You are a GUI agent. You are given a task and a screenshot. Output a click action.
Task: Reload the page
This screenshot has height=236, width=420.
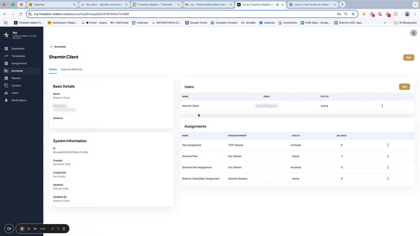tap(21, 14)
